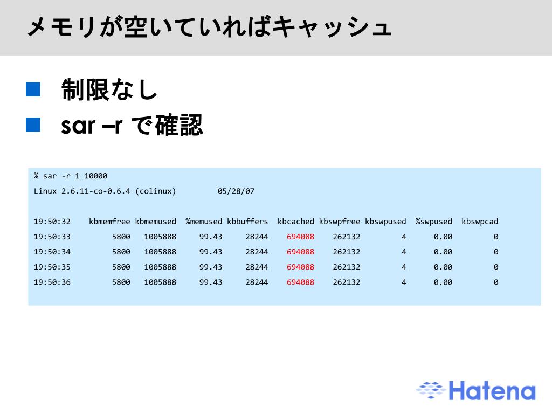Click red 694088 in the 19:50:35 row
The height and width of the screenshot is (414, 552).
[300, 267]
